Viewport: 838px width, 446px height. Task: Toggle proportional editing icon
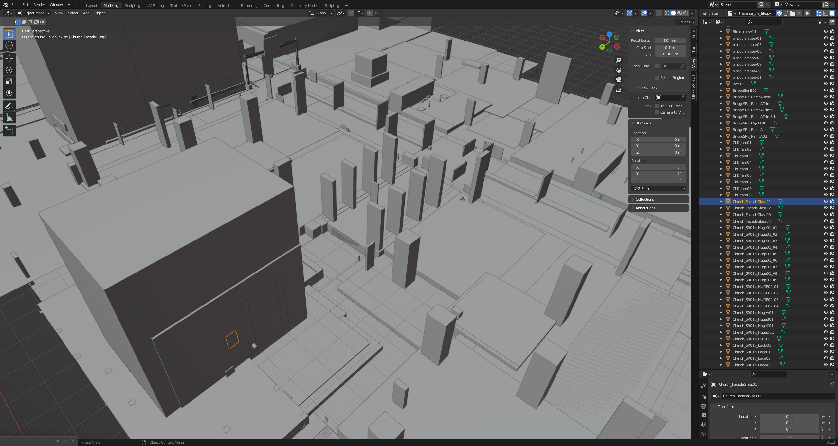click(x=370, y=13)
